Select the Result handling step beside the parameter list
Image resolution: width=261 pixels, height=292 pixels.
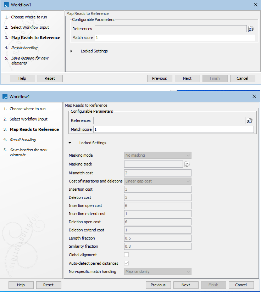23,140
